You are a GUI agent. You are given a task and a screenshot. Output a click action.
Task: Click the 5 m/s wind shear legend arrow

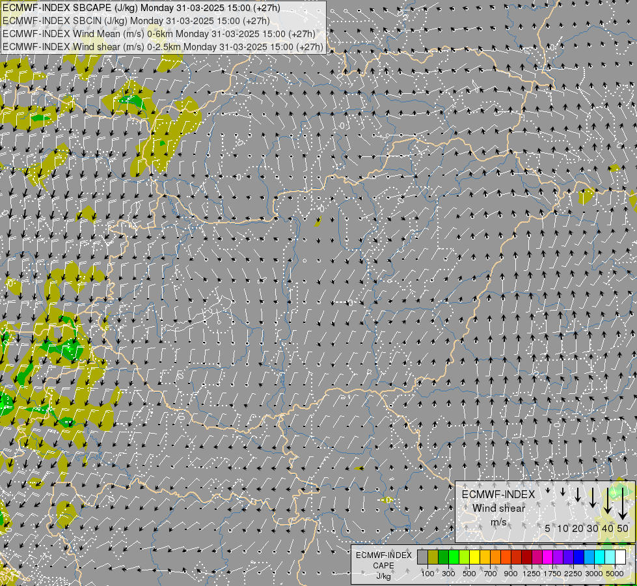coord(548,490)
